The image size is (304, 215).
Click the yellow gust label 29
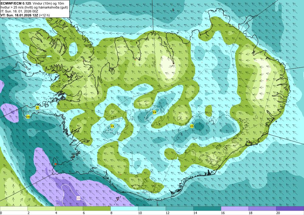[x=112, y=126]
